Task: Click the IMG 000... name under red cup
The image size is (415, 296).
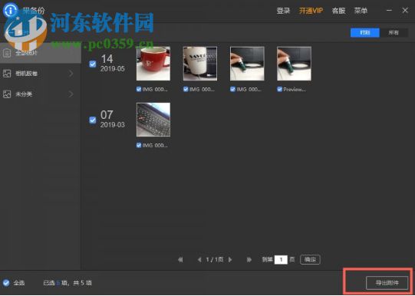Action: (155, 90)
